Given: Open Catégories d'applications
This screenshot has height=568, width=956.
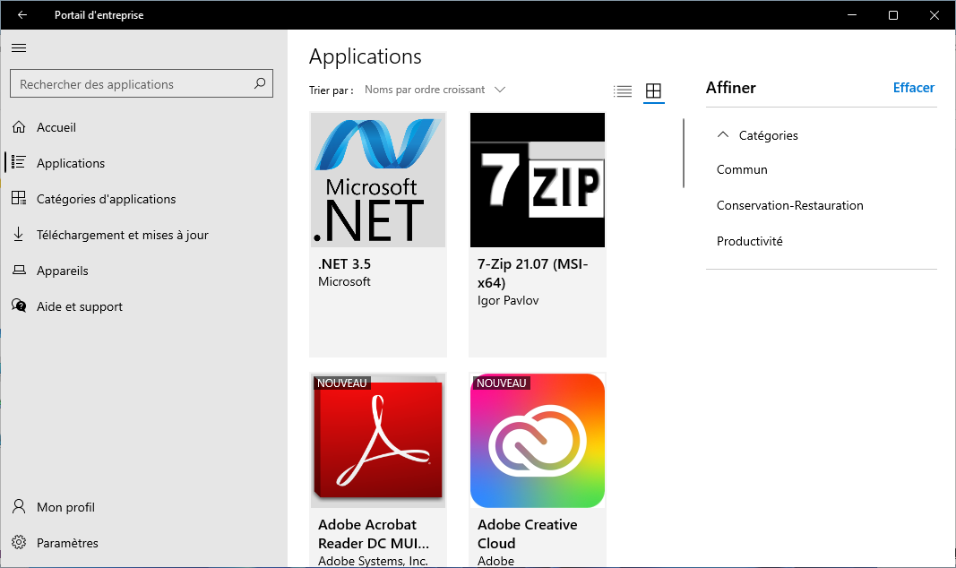Looking at the screenshot, I should click(106, 199).
